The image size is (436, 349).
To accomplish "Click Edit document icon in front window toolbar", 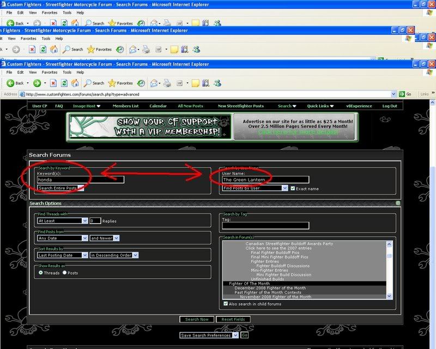I will [180, 83].
